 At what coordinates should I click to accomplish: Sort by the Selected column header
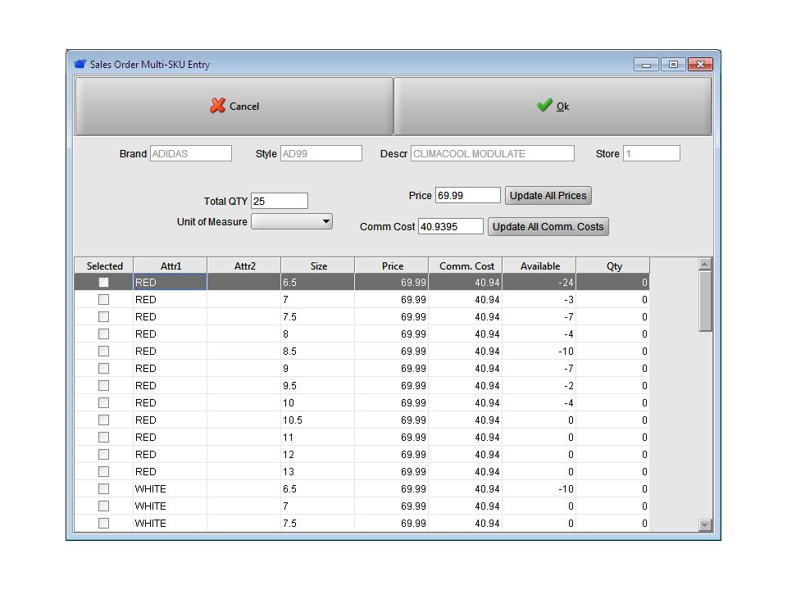point(104,265)
